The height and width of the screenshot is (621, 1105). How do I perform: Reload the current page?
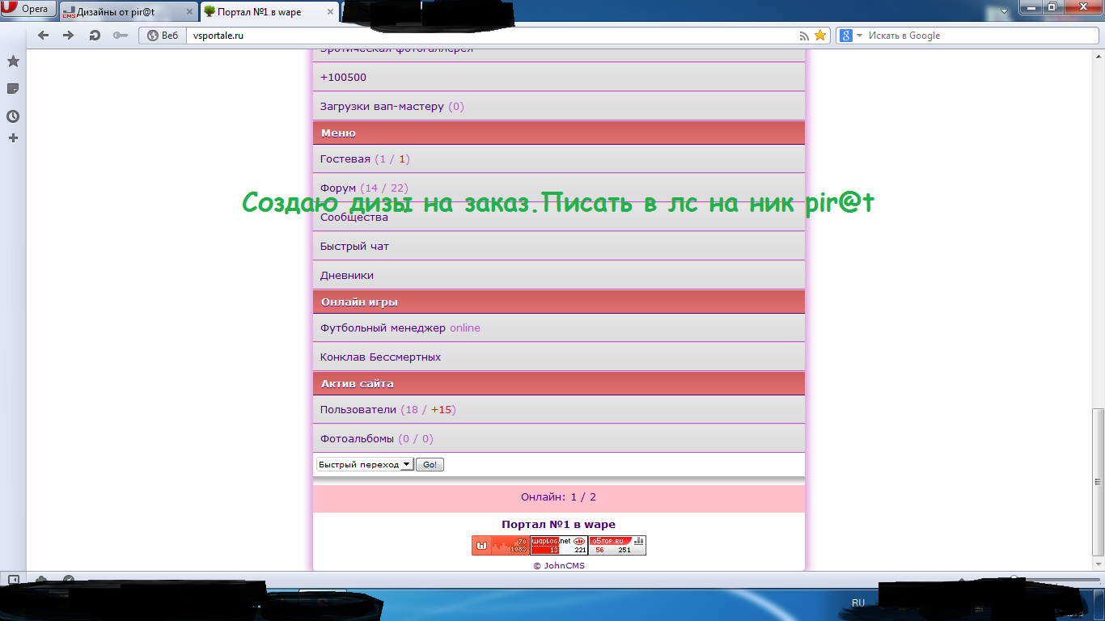[95, 36]
